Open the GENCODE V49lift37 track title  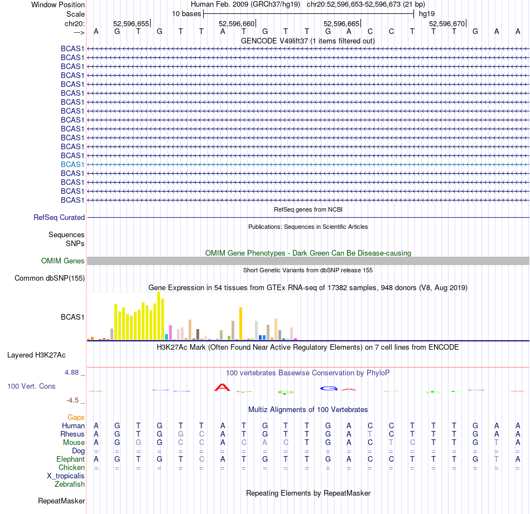click(x=307, y=41)
